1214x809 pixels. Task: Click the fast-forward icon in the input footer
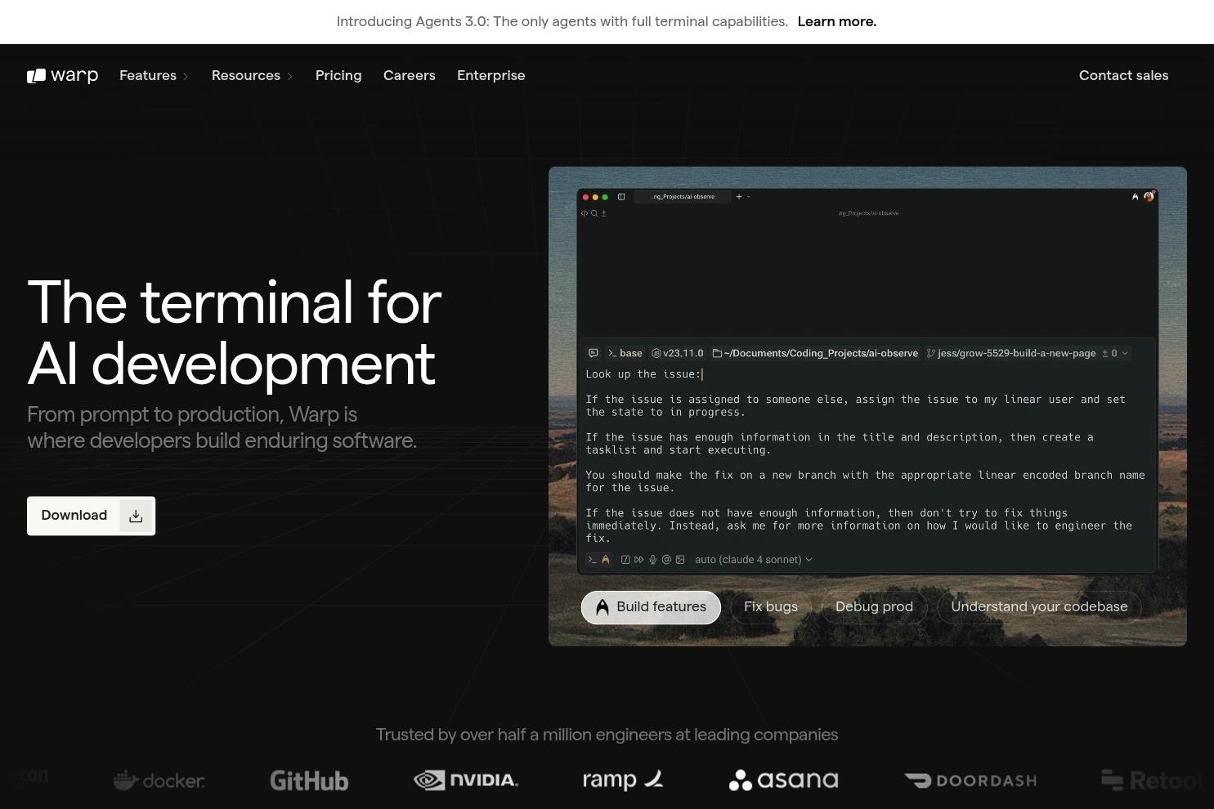click(x=639, y=560)
